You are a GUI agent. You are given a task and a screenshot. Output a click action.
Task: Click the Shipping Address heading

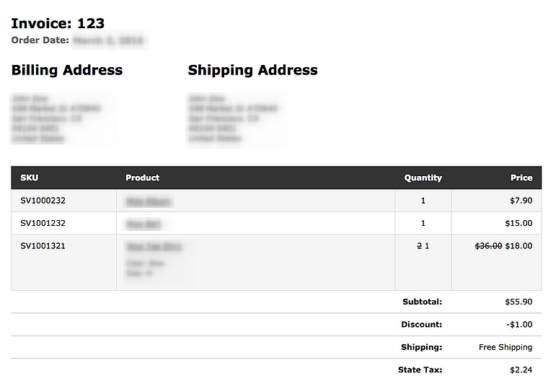pos(252,70)
